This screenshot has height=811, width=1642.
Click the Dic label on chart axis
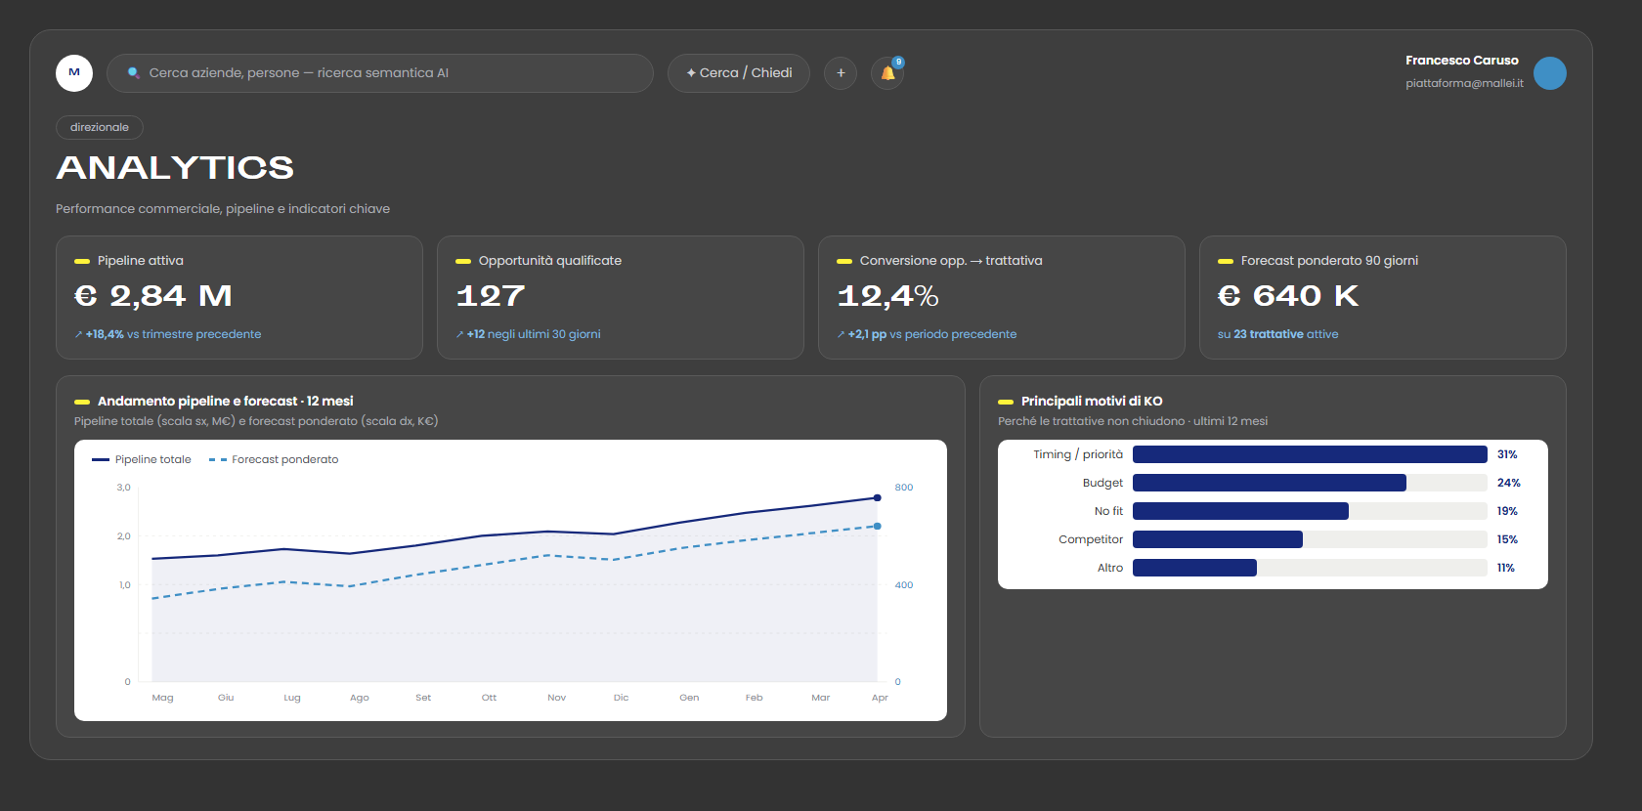click(622, 698)
